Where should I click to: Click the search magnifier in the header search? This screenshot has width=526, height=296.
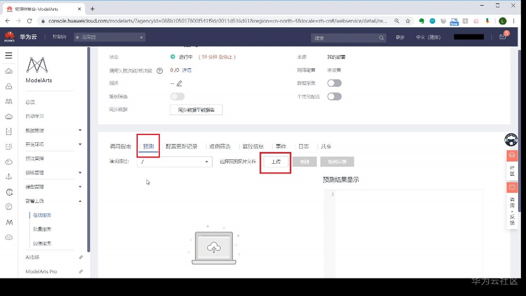381,38
